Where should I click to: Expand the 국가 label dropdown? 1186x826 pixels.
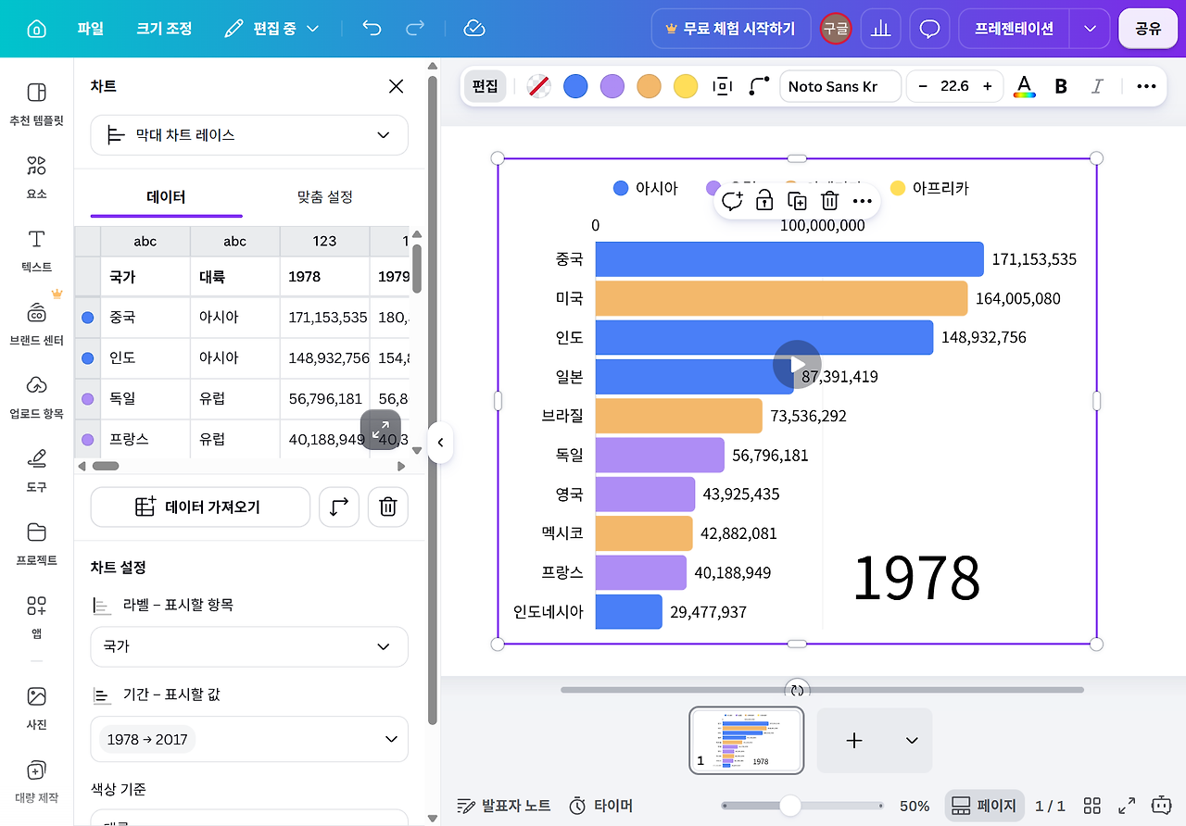coord(249,646)
